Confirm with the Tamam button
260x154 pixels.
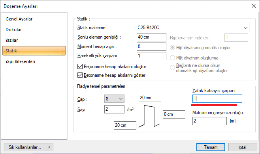(x=211, y=147)
